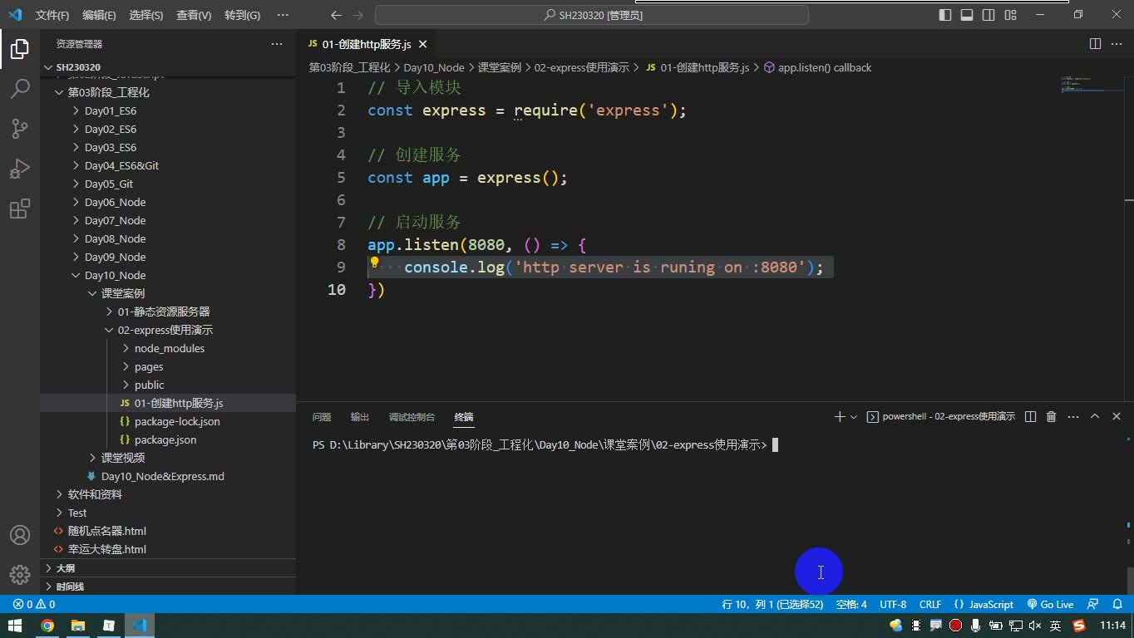This screenshot has width=1134, height=638.
Task: Toggle the primary side bar layout button
Action: [945, 15]
